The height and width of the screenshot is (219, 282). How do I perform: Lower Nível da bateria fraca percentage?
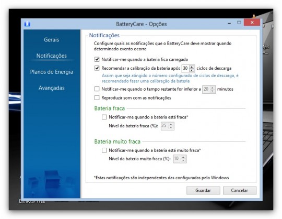pyautogui.click(x=171, y=127)
